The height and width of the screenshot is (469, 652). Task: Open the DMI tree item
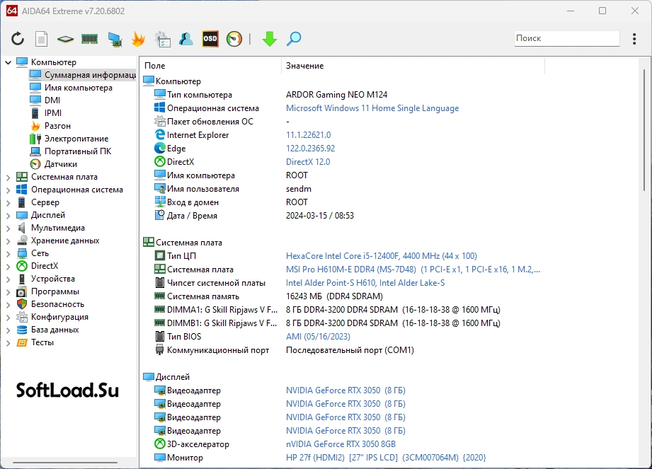[x=45, y=100]
